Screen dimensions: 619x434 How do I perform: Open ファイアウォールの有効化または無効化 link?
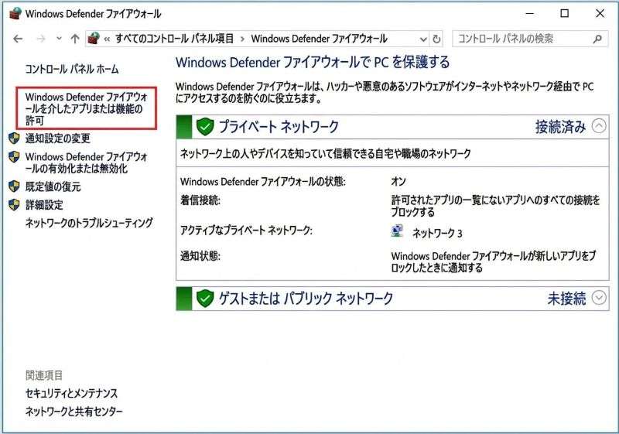click(x=86, y=162)
